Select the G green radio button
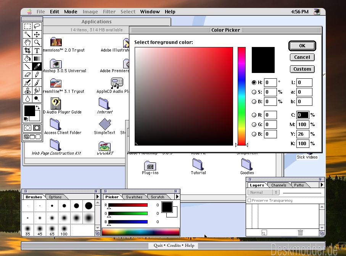The height and width of the screenshot is (256, 346). click(x=254, y=125)
